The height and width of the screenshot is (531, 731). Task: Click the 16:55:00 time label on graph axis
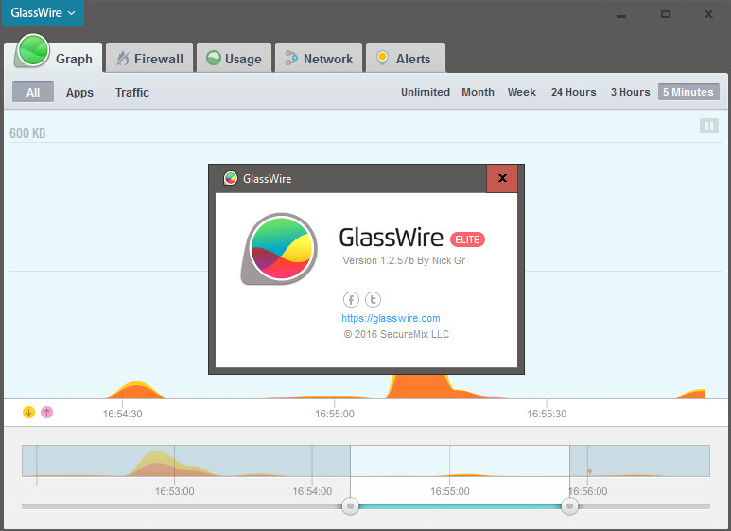point(334,414)
